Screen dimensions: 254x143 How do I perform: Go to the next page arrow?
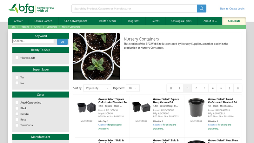pos(229,88)
